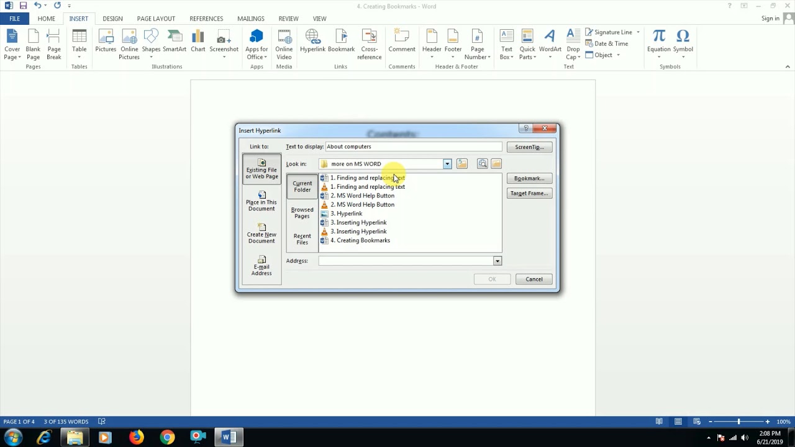Click inside the Address input field

406,261
